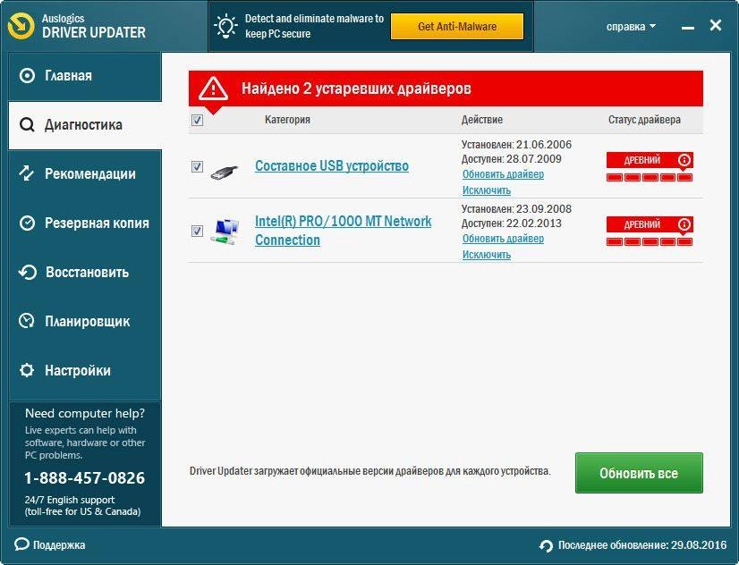Click the clock-check icon beside Резервная копия
The width and height of the screenshot is (739, 565).
click(27, 223)
